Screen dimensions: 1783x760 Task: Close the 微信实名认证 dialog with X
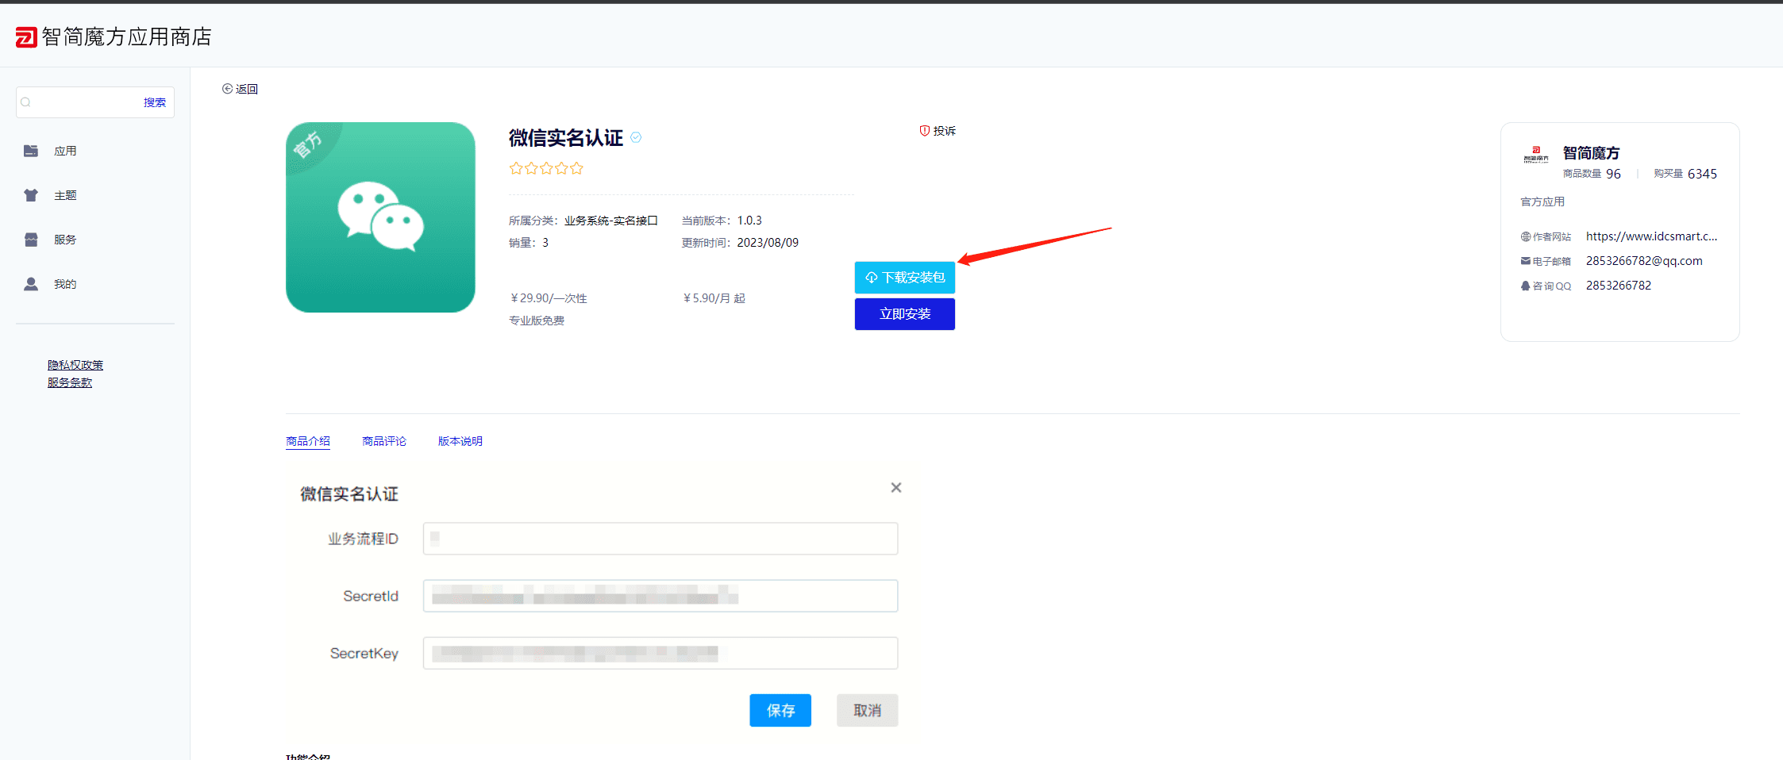(896, 488)
